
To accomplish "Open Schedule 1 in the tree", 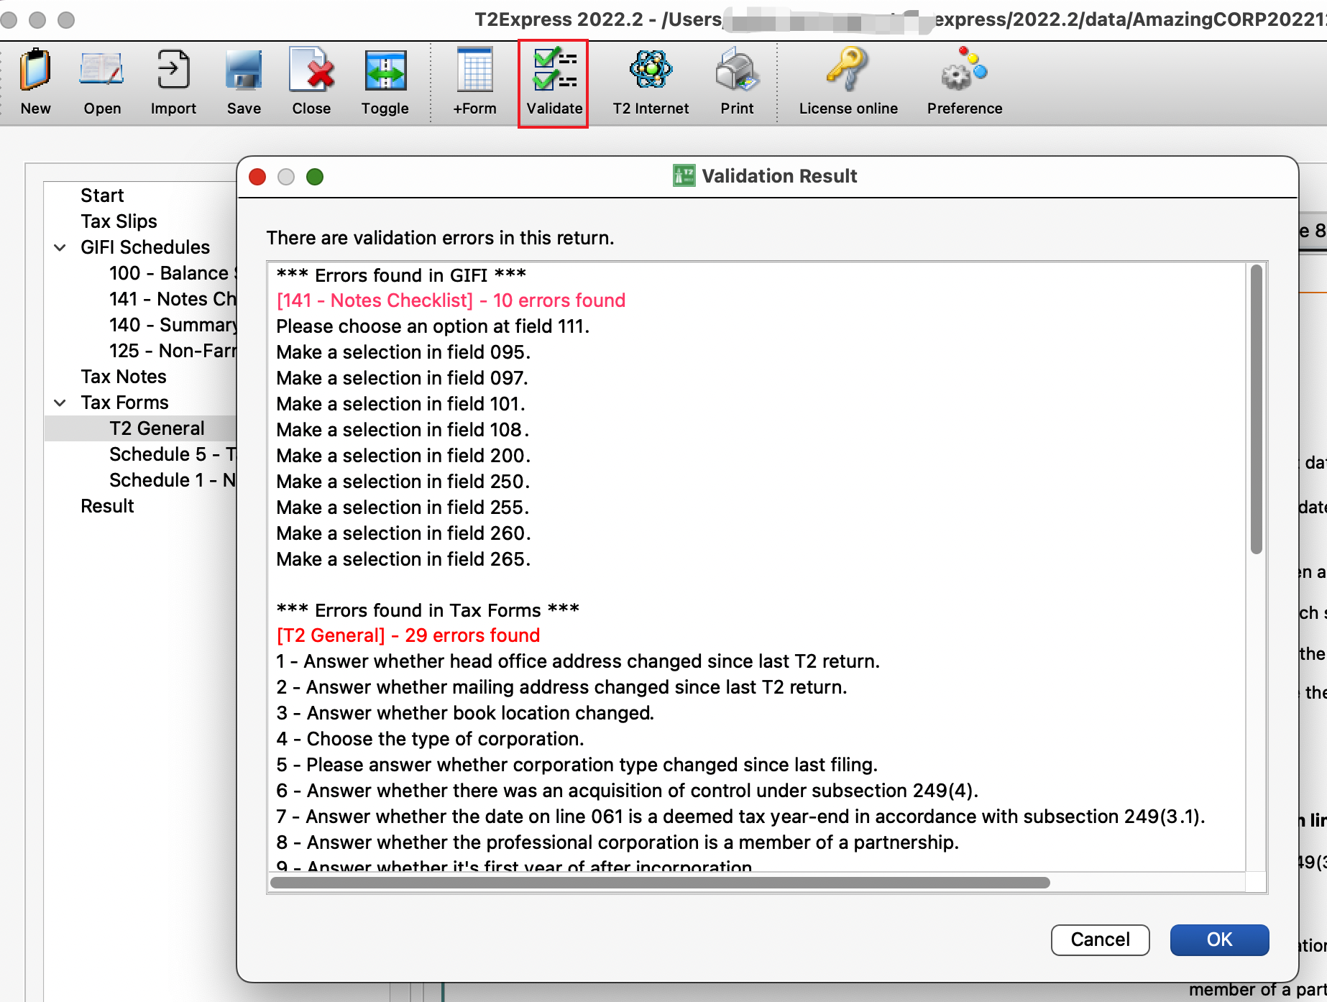I will (173, 480).
